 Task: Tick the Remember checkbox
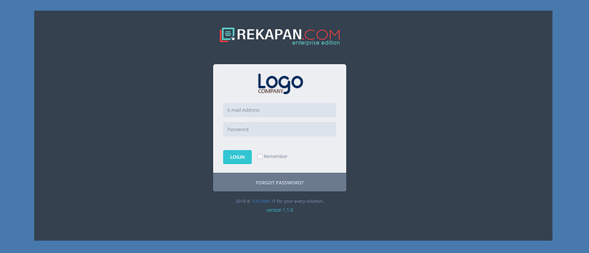click(260, 157)
